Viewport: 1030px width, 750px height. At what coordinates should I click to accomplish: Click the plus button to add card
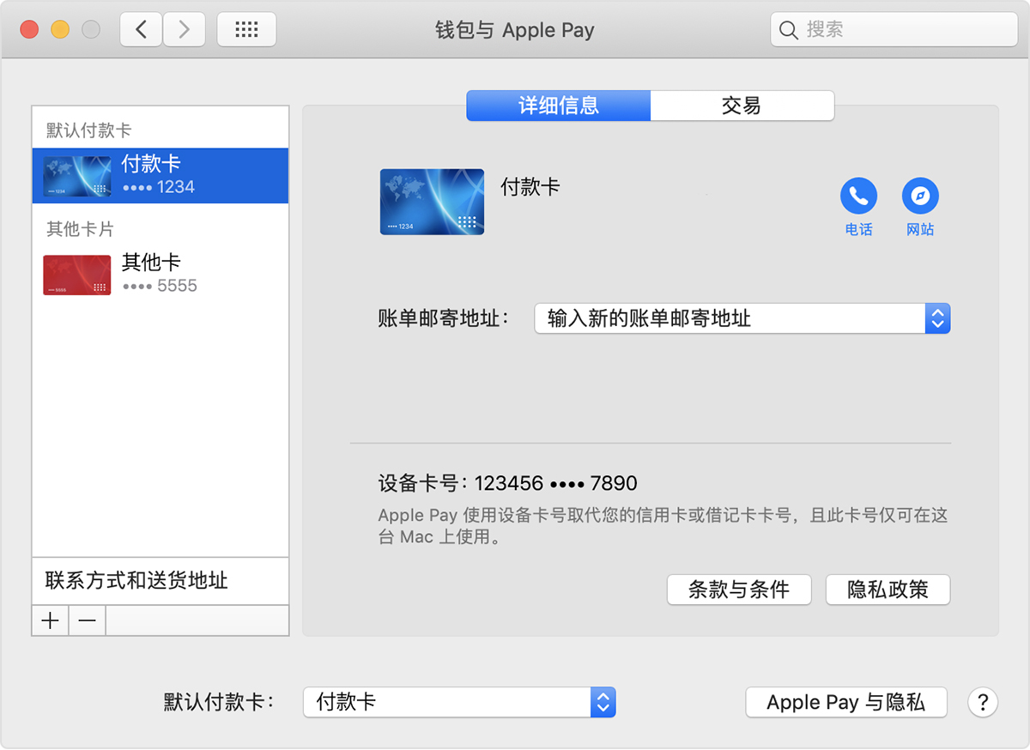[x=51, y=620]
